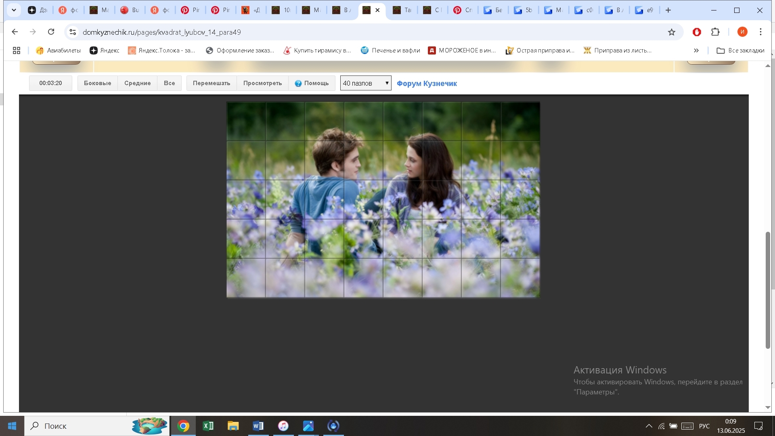Click the Chrome forward arrow
Viewport: 775px width, 436px height.
(x=33, y=32)
